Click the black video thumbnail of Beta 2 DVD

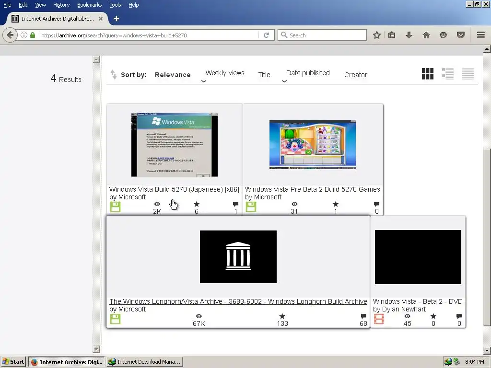[418, 257]
